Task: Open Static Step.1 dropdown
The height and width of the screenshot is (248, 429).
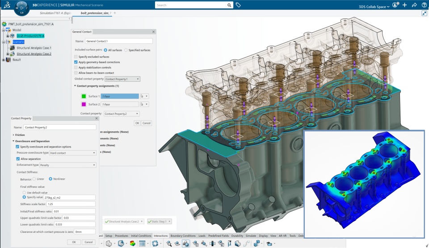Action: [169, 222]
